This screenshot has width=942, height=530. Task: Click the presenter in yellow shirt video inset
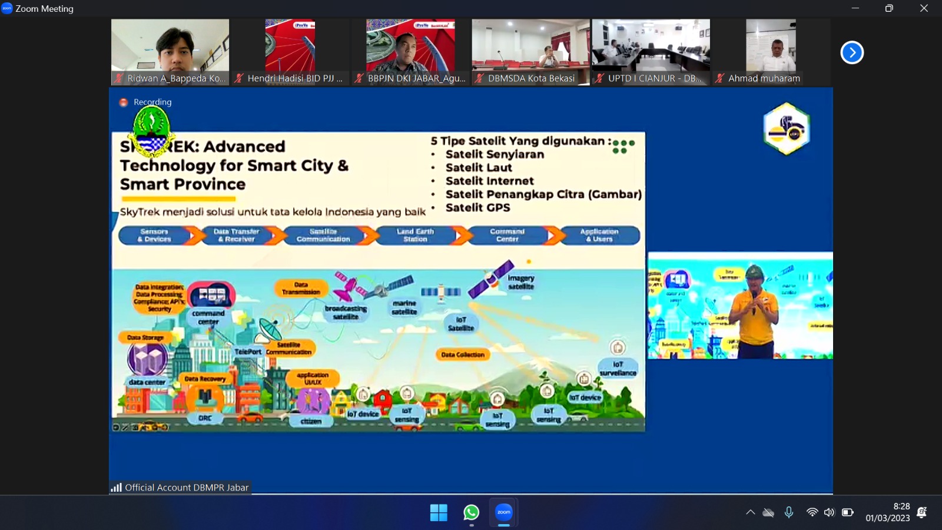740,305
